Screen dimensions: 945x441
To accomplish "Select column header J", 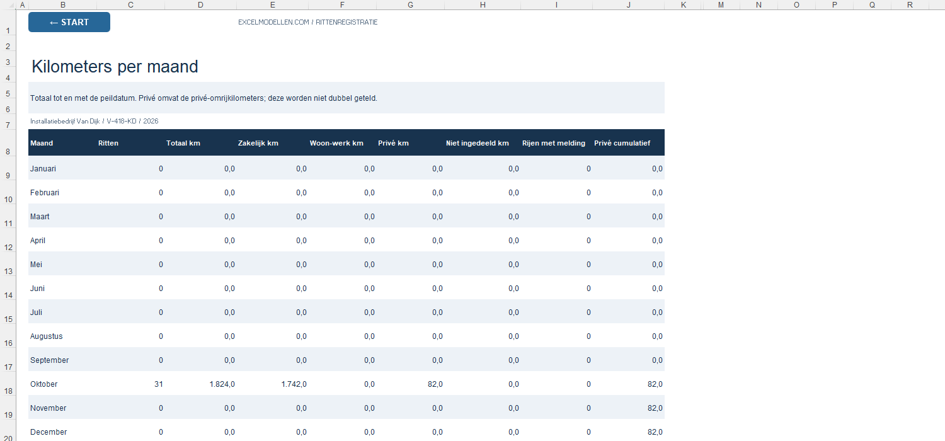I will pyautogui.click(x=629, y=5).
